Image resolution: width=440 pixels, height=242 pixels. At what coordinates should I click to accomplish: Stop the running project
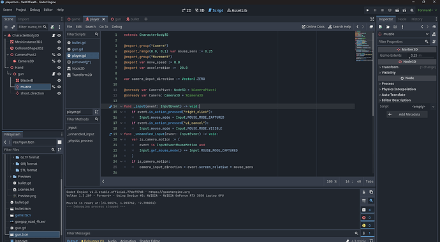tap(382, 10)
